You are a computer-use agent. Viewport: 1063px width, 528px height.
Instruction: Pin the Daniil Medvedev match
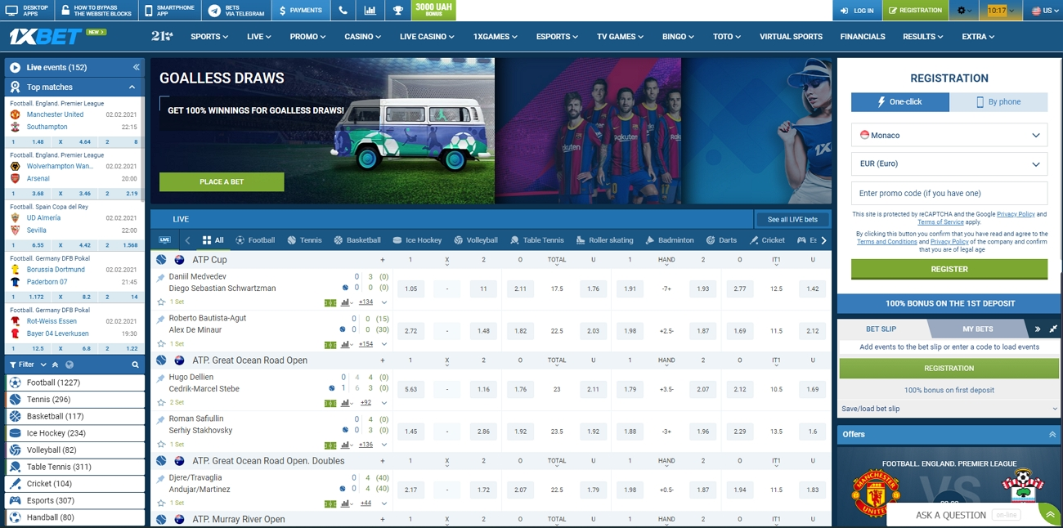(161, 278)
